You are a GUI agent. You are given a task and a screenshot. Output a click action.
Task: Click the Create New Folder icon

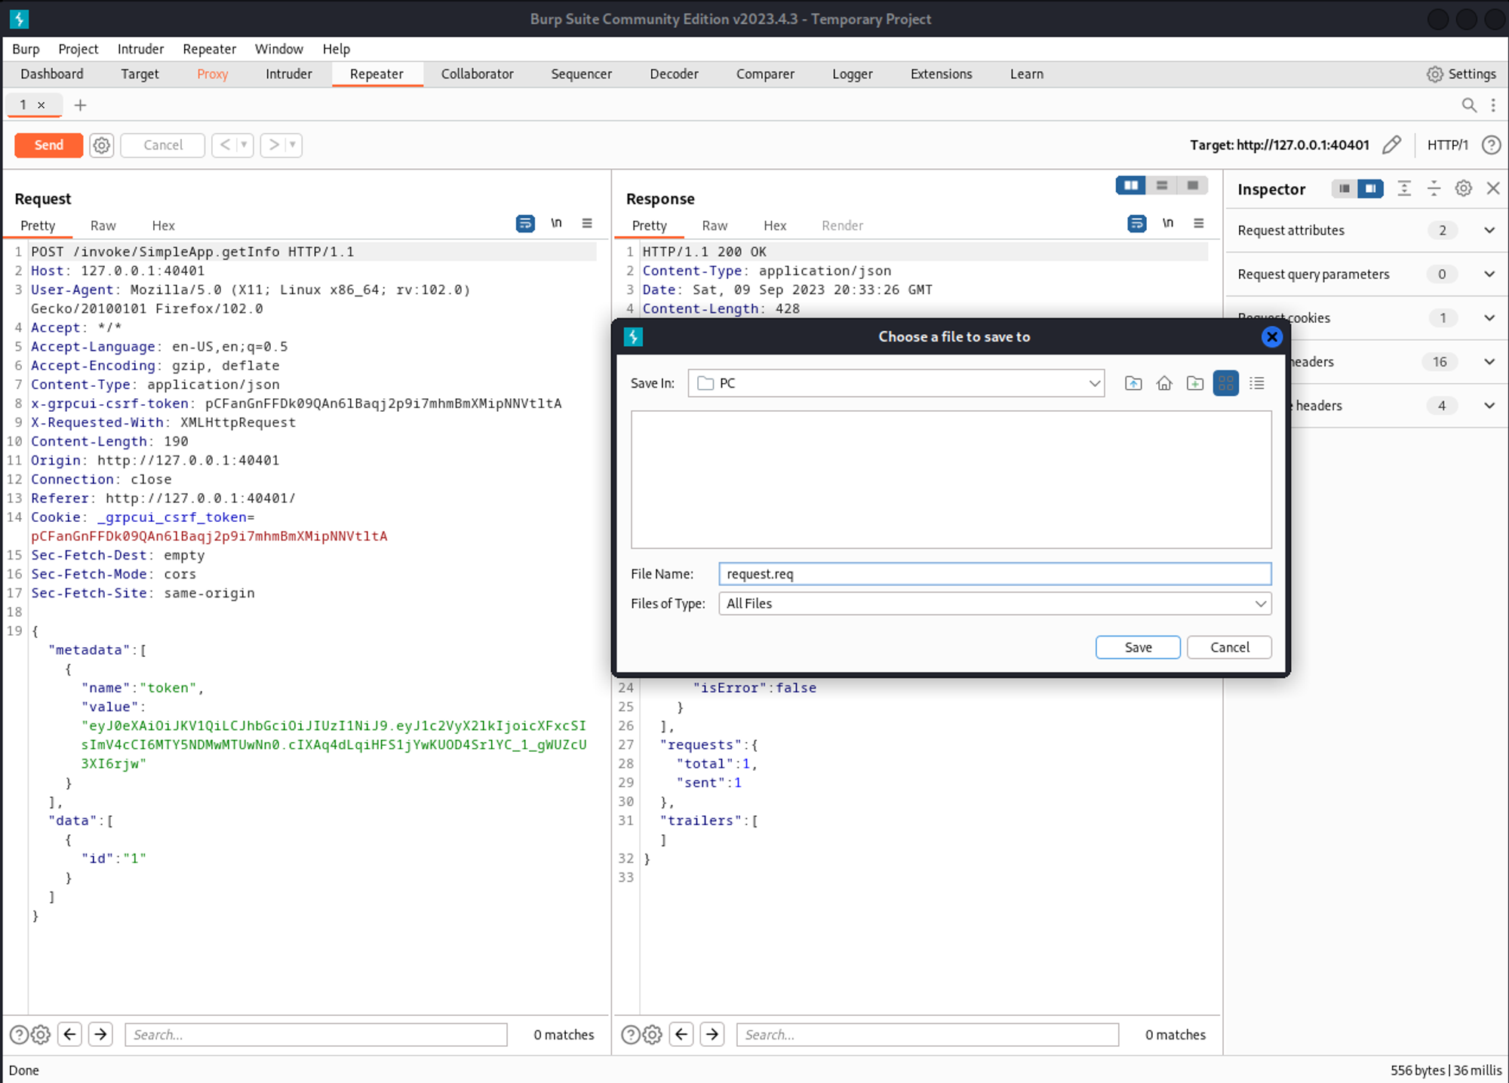tap(1195, 383)
